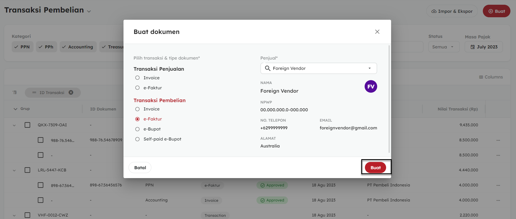The height and width of the screenshot is (219, 516).
Task: Toggle the PPN category filter
Action: (22, 47)
